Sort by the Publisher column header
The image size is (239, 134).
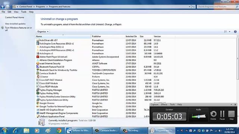(x=108, y=36)
